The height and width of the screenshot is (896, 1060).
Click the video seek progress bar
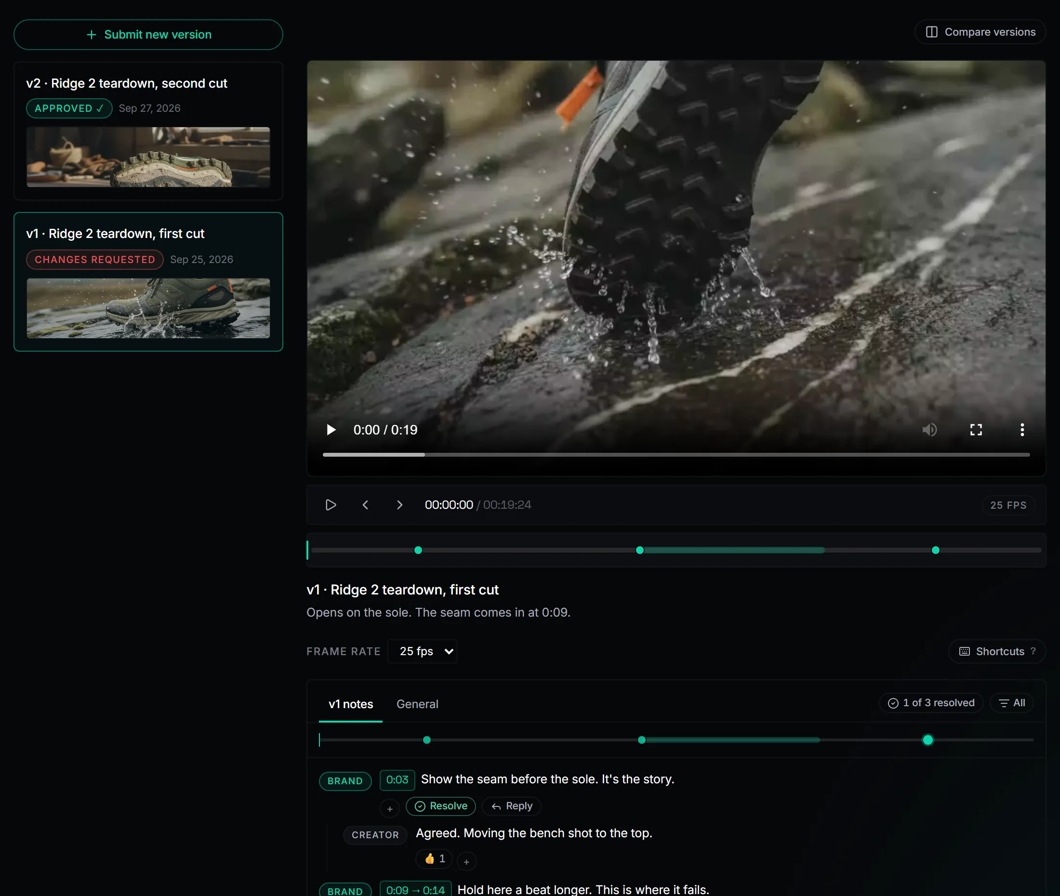coord(676,455)
